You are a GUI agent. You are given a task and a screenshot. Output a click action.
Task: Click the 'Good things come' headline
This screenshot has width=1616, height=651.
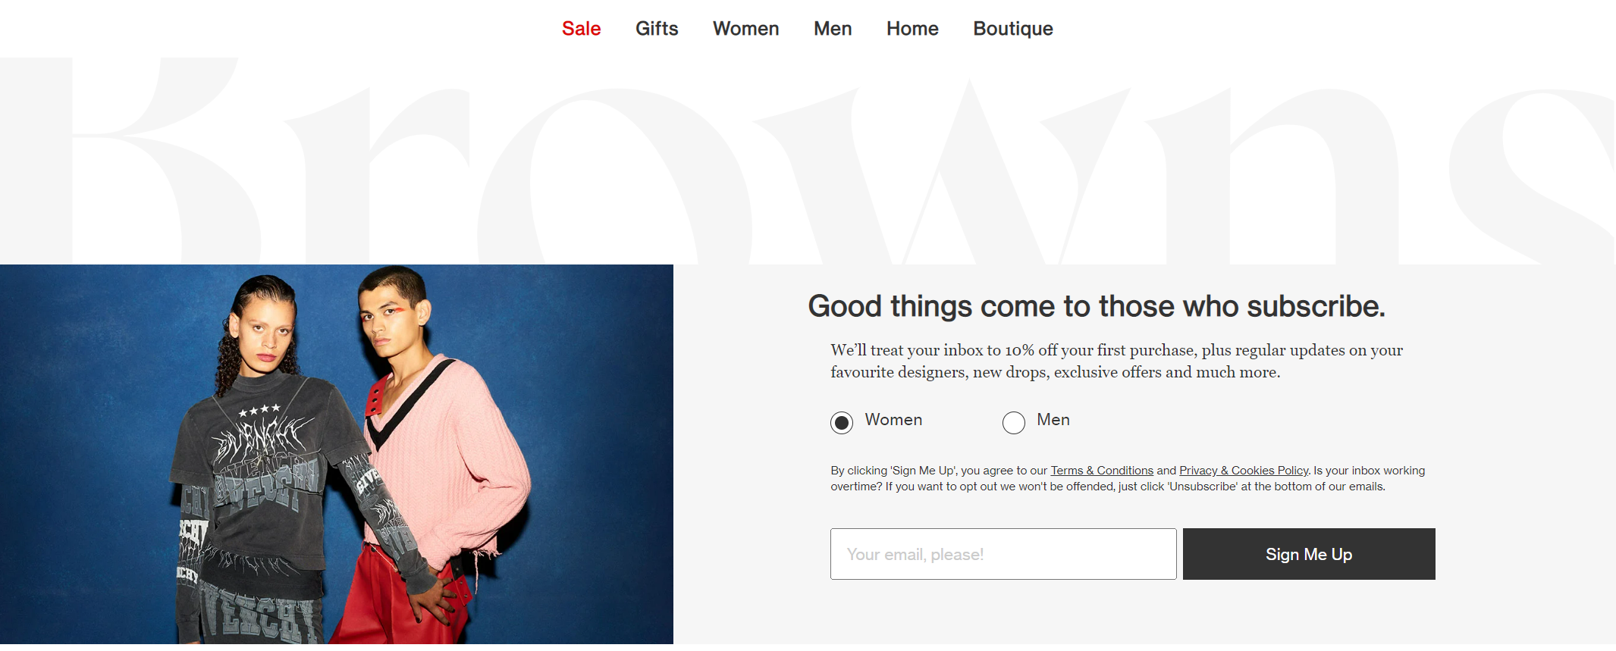coord(1096,306)
